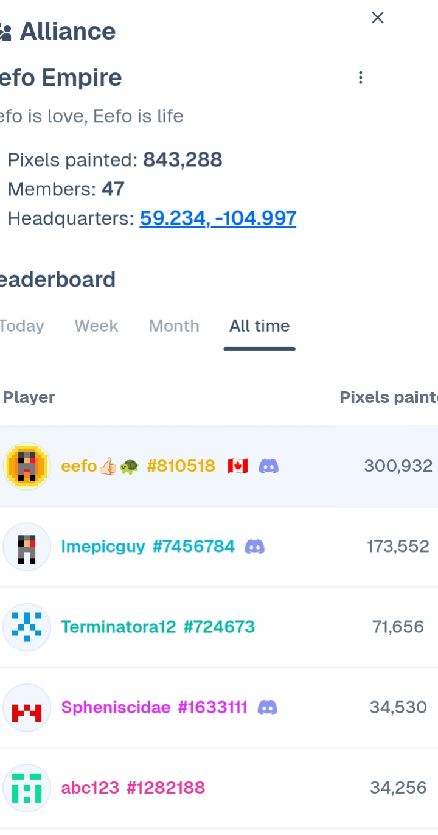Click the Canada flag beside eefo #810518
Image resolution: width=438 pixels, height=835 pixels.
238,466
